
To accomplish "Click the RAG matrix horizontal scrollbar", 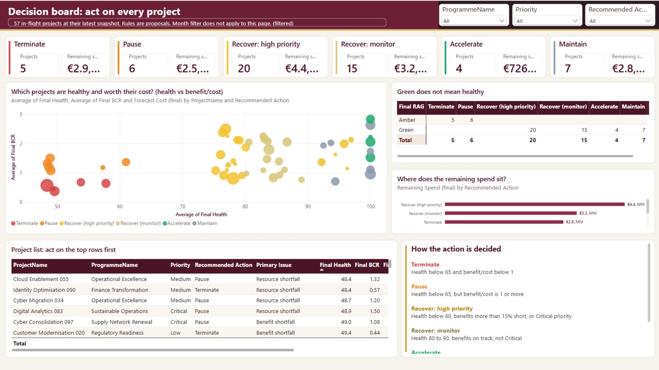I will tap(515, 156).
